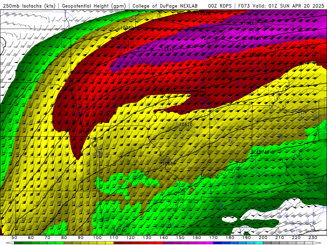The height and width of the screenshot is (245, 327).
Task: Select the 10620 height contour label
Action: pos(186,125)
